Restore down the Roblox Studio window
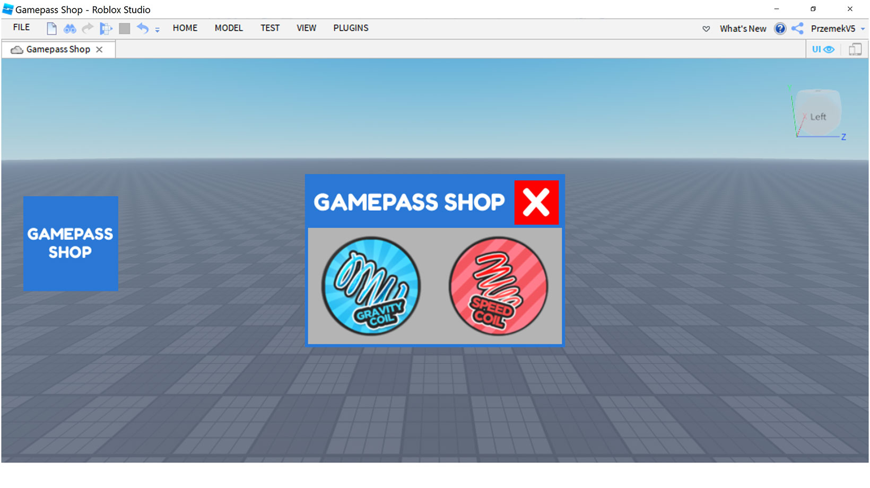 click(813, 9)
